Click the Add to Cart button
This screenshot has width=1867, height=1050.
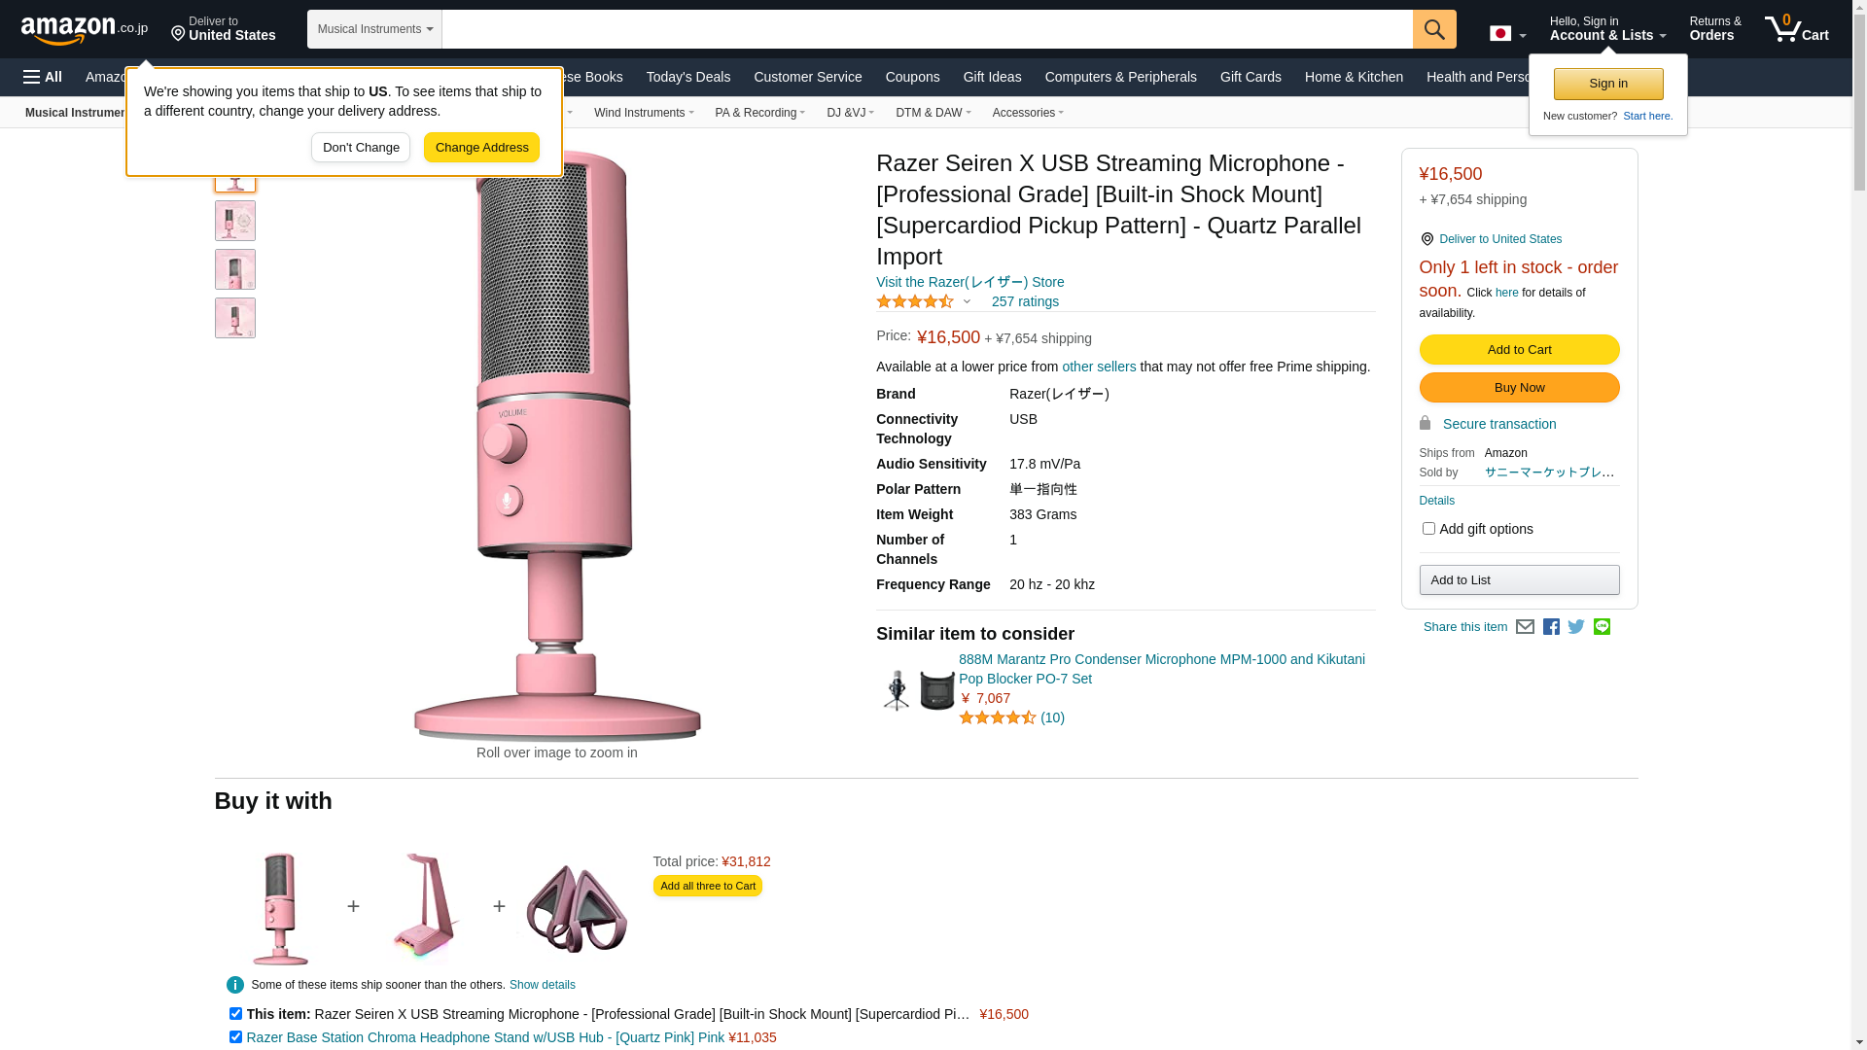tap(1519, 350)
